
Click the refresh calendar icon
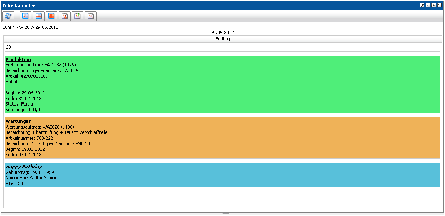coord(8,16)
